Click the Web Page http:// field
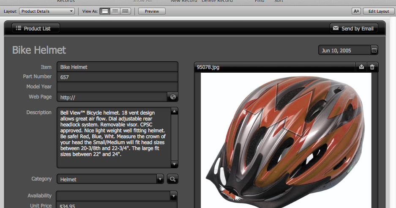 click(x=112, y=97)
